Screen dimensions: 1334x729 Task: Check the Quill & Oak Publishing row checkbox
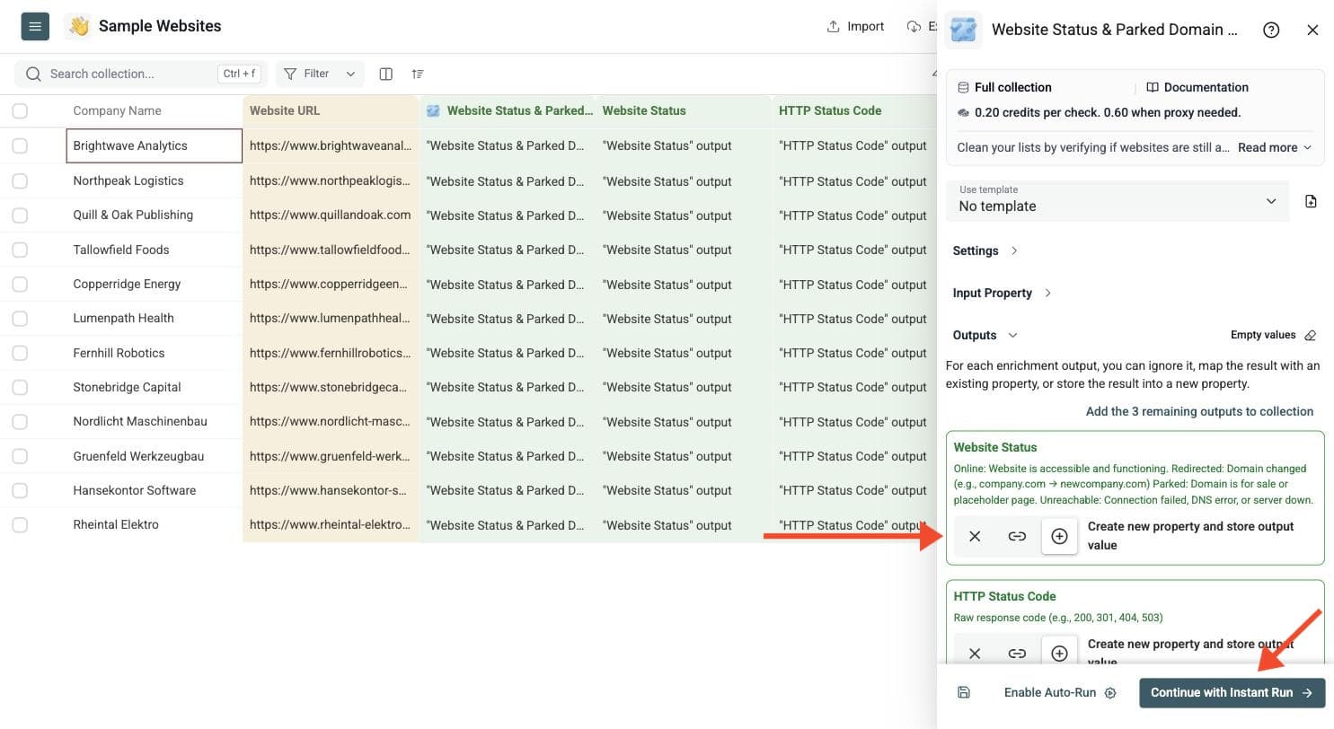point(20,215)
